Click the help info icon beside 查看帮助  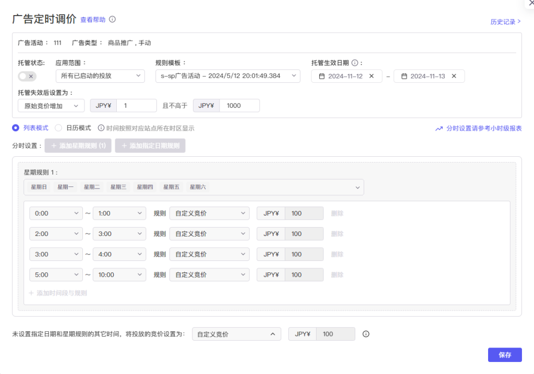pos(113,19)
